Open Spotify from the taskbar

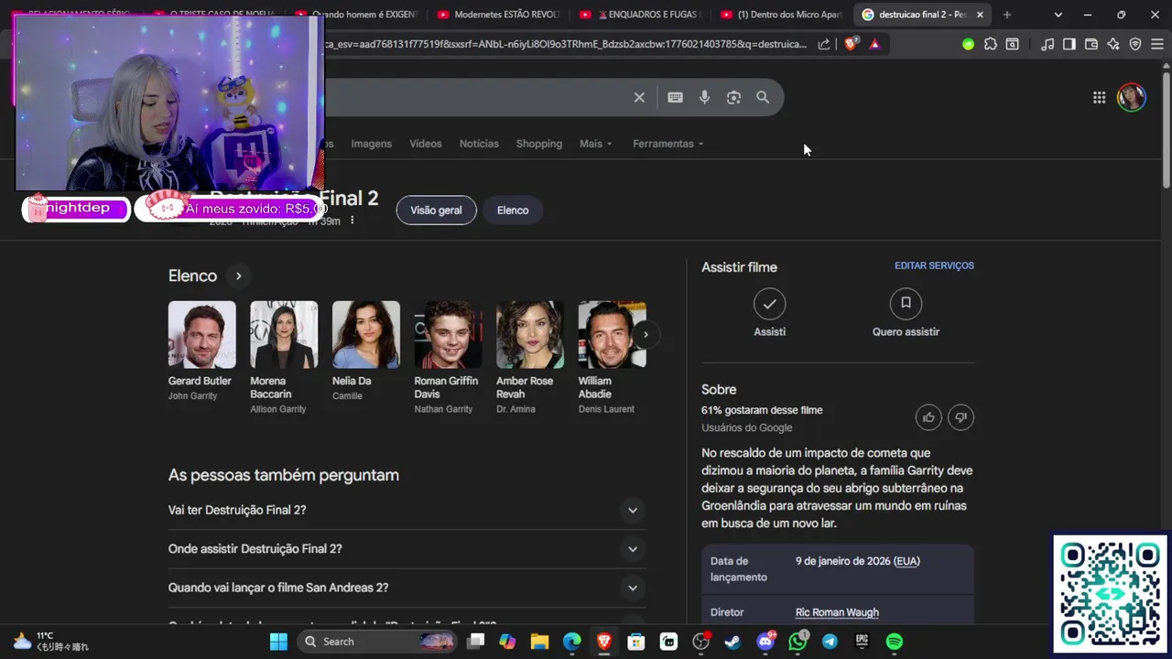point(895,642)
